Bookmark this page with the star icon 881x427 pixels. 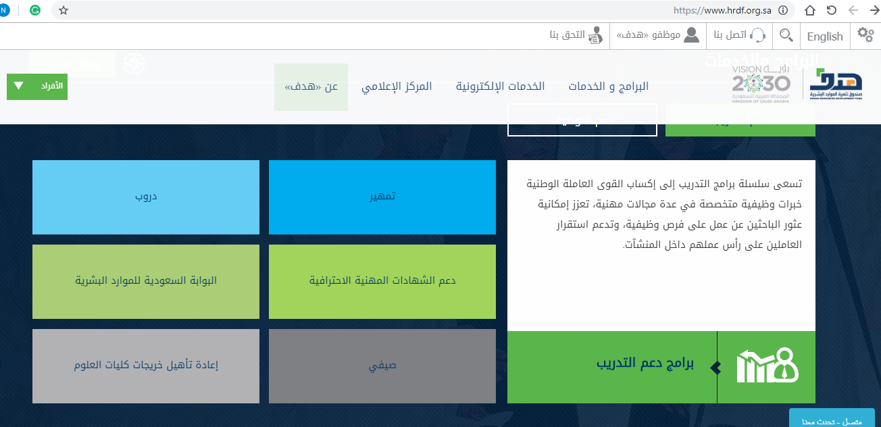coord(64,10)
